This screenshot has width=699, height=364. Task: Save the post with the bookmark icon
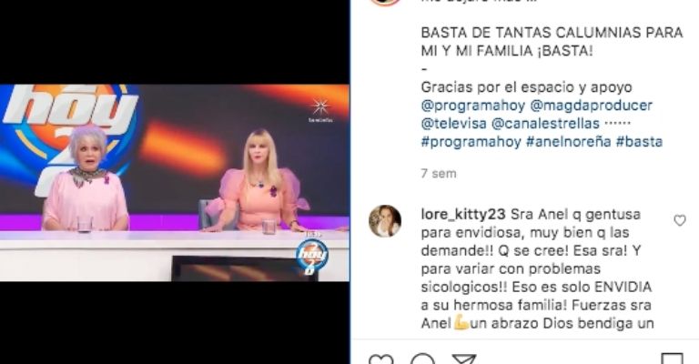pos(672,359)
